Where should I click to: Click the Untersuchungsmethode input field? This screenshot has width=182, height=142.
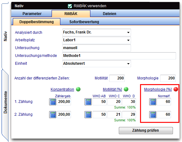(x=119, y=56)
